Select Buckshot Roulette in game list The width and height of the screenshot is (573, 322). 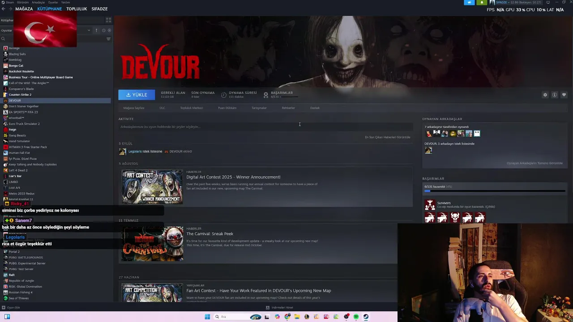(21, 72)
